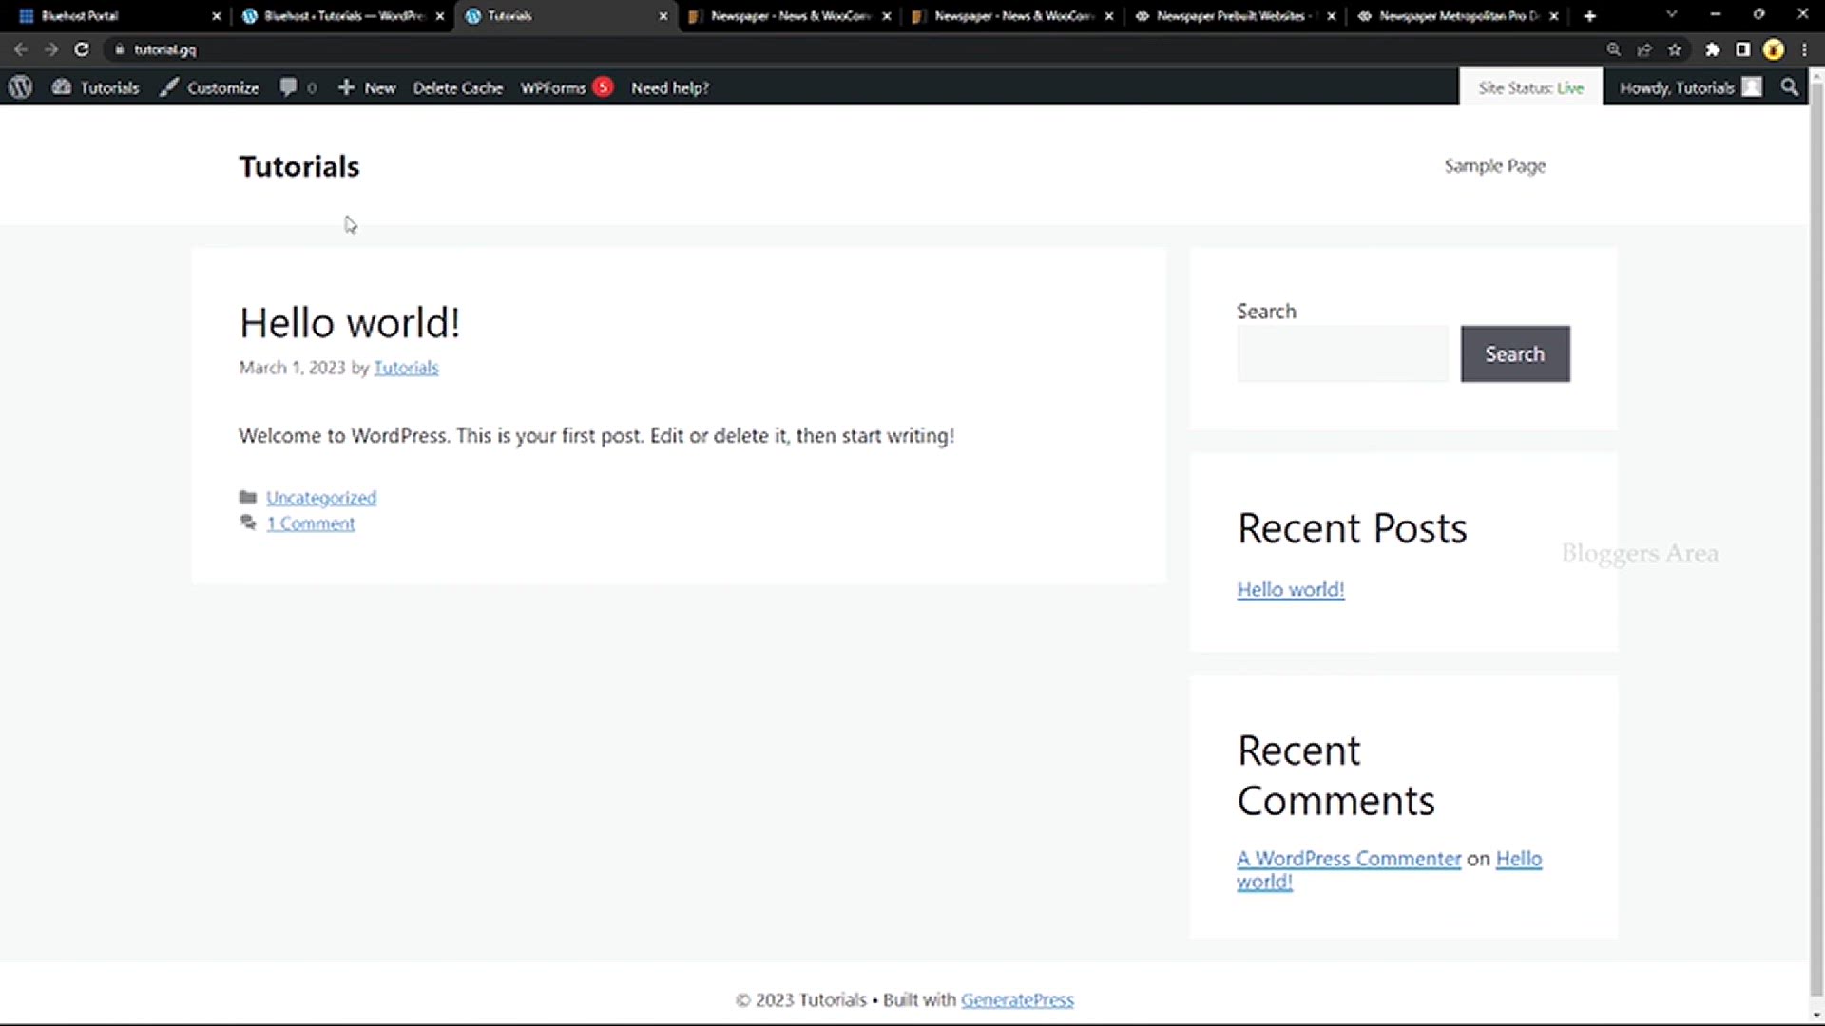Bookmark page with the star icon
This screenshot has width=1825, height=1026.
tap(1675, 49)
